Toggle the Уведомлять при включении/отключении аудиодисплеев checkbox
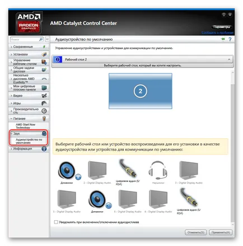Screen dimensions: 243x246 tap(56, 222)
